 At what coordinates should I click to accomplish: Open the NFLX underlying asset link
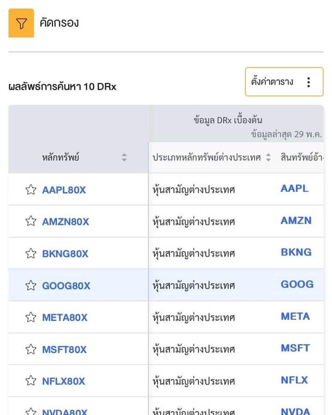pyautogui.click(x=295, y=380)
